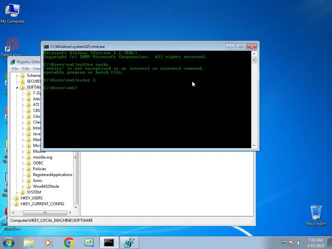Select the SECURITY registry key
This screenshot has width=332, height=249.
(x=33, y=81)
